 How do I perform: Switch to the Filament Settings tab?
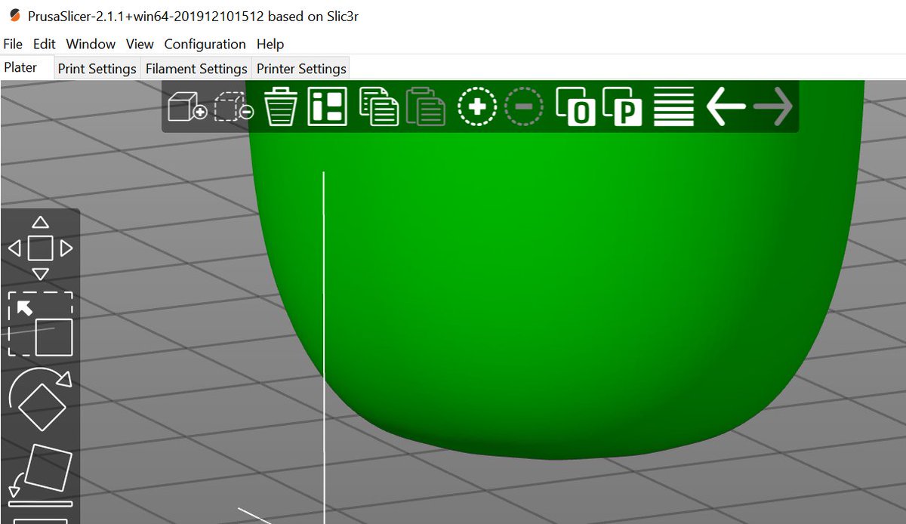[196, 68]
